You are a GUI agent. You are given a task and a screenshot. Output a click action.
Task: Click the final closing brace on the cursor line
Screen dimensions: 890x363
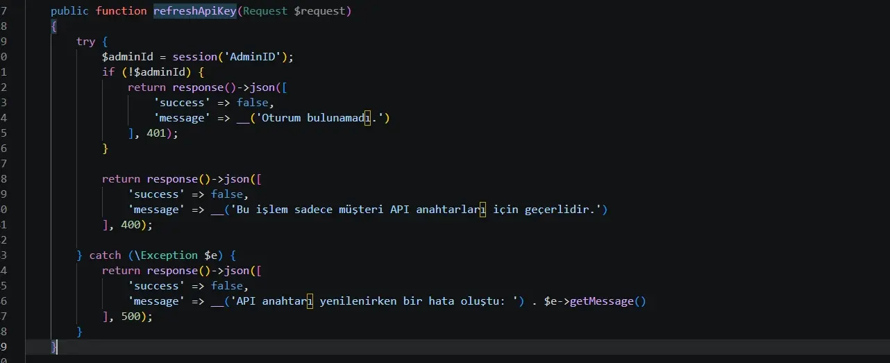54,347
